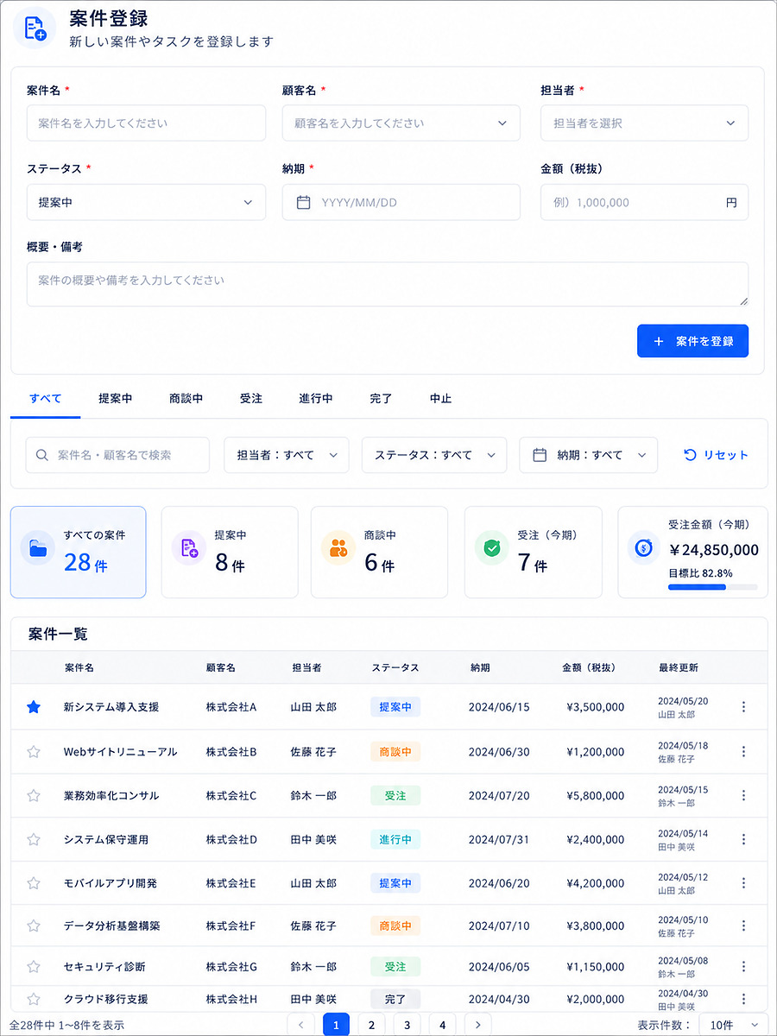Star the セキュリティ診断 project
Viewport: 777px width, 1036px height.
[34, 966]
